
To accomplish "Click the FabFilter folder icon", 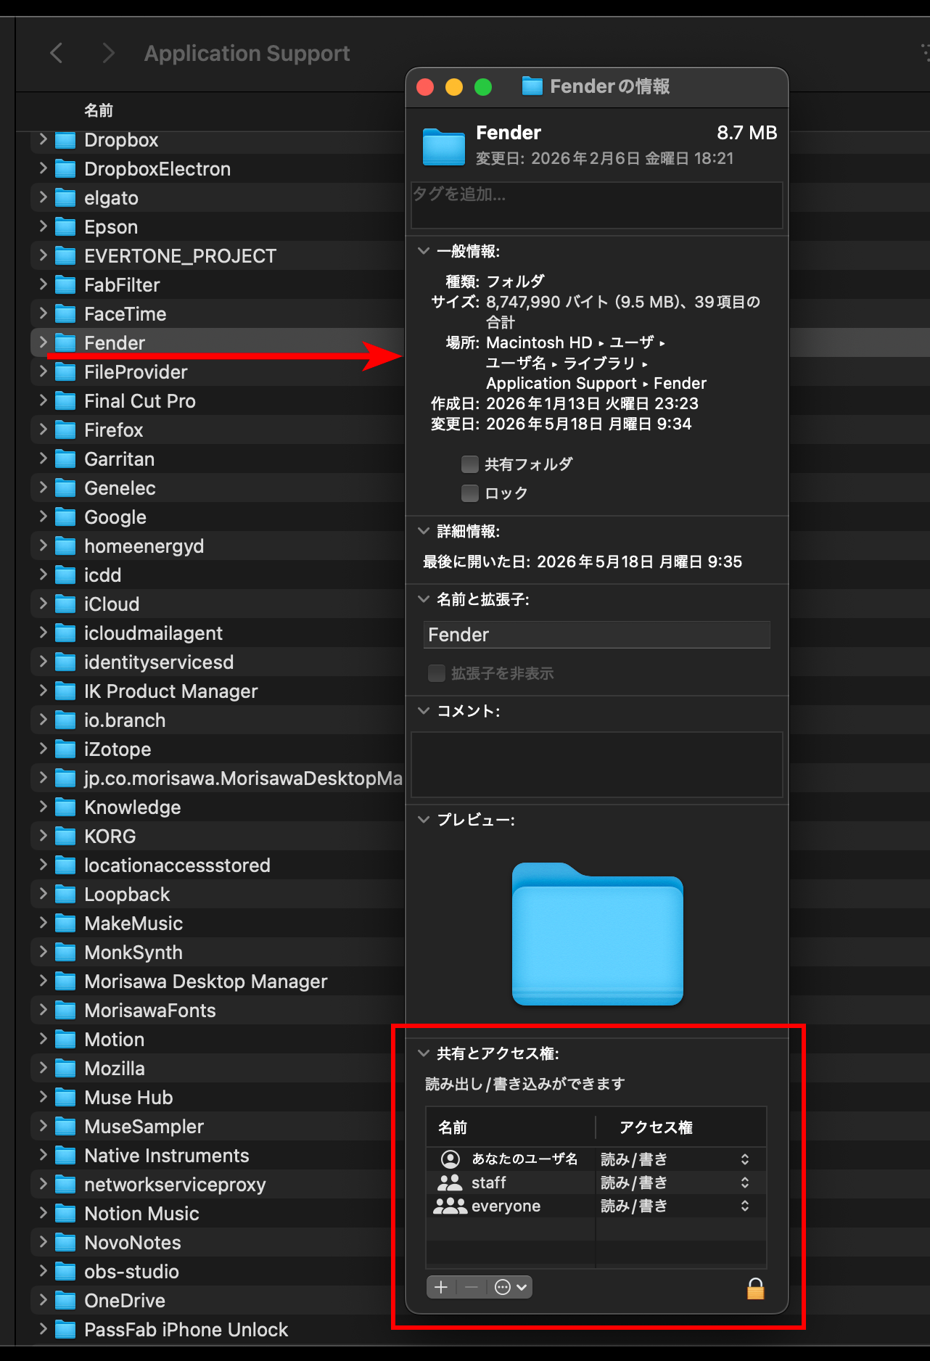I will click(65, 285).
